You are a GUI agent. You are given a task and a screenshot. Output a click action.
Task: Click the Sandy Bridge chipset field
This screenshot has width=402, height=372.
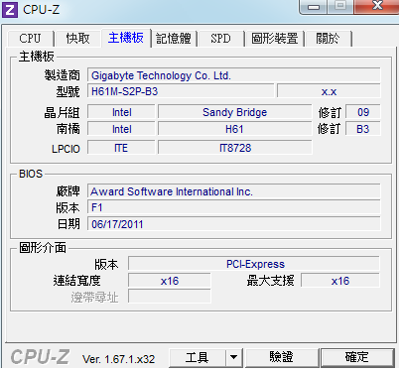(x=235, y=112)
